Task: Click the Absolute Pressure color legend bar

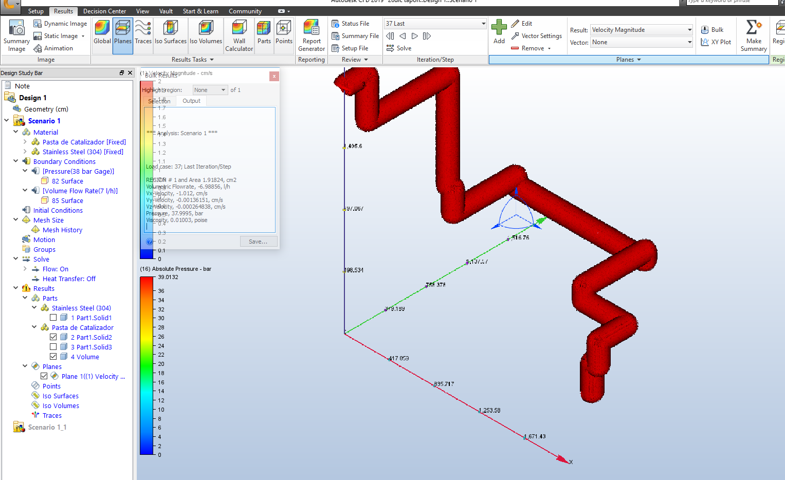Action: click(147, 366)
